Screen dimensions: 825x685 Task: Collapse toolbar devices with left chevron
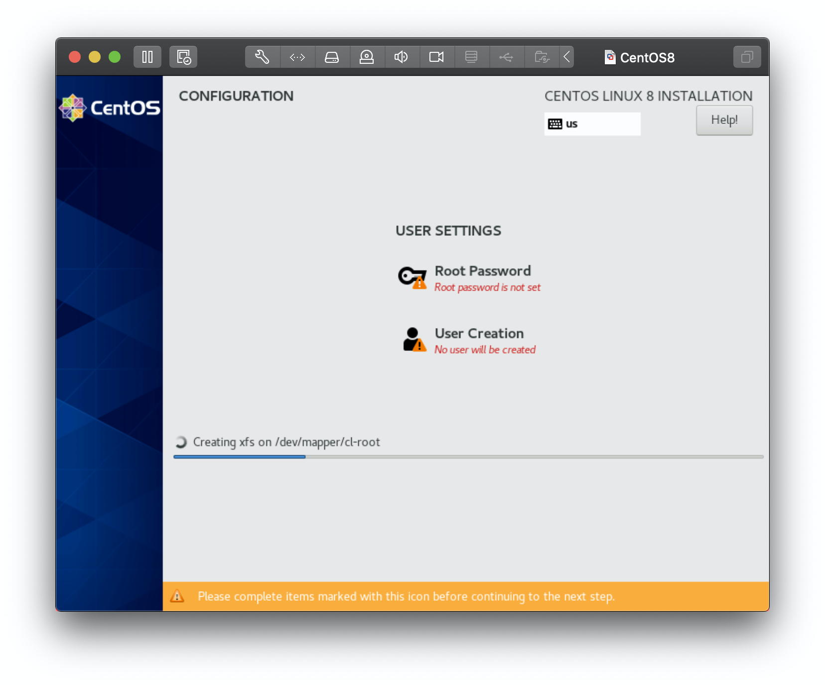566,57
